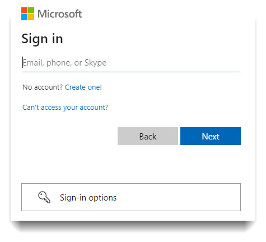Open Sign-in options
This screenshot has width=266, height=242.
pyautogui.click(x=131, y=197)
